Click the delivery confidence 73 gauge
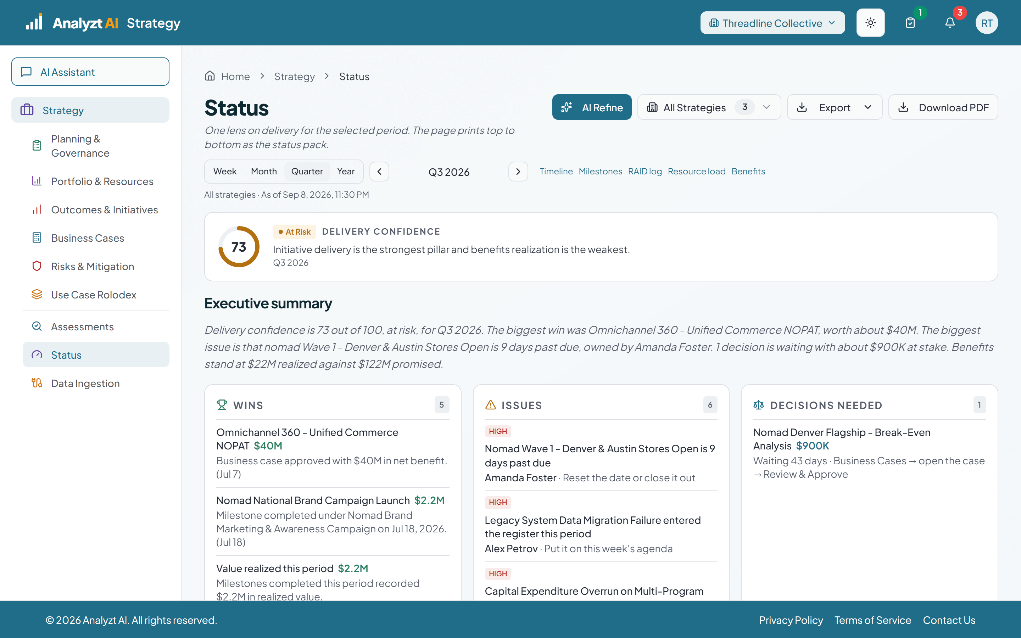 pos(239,247)
